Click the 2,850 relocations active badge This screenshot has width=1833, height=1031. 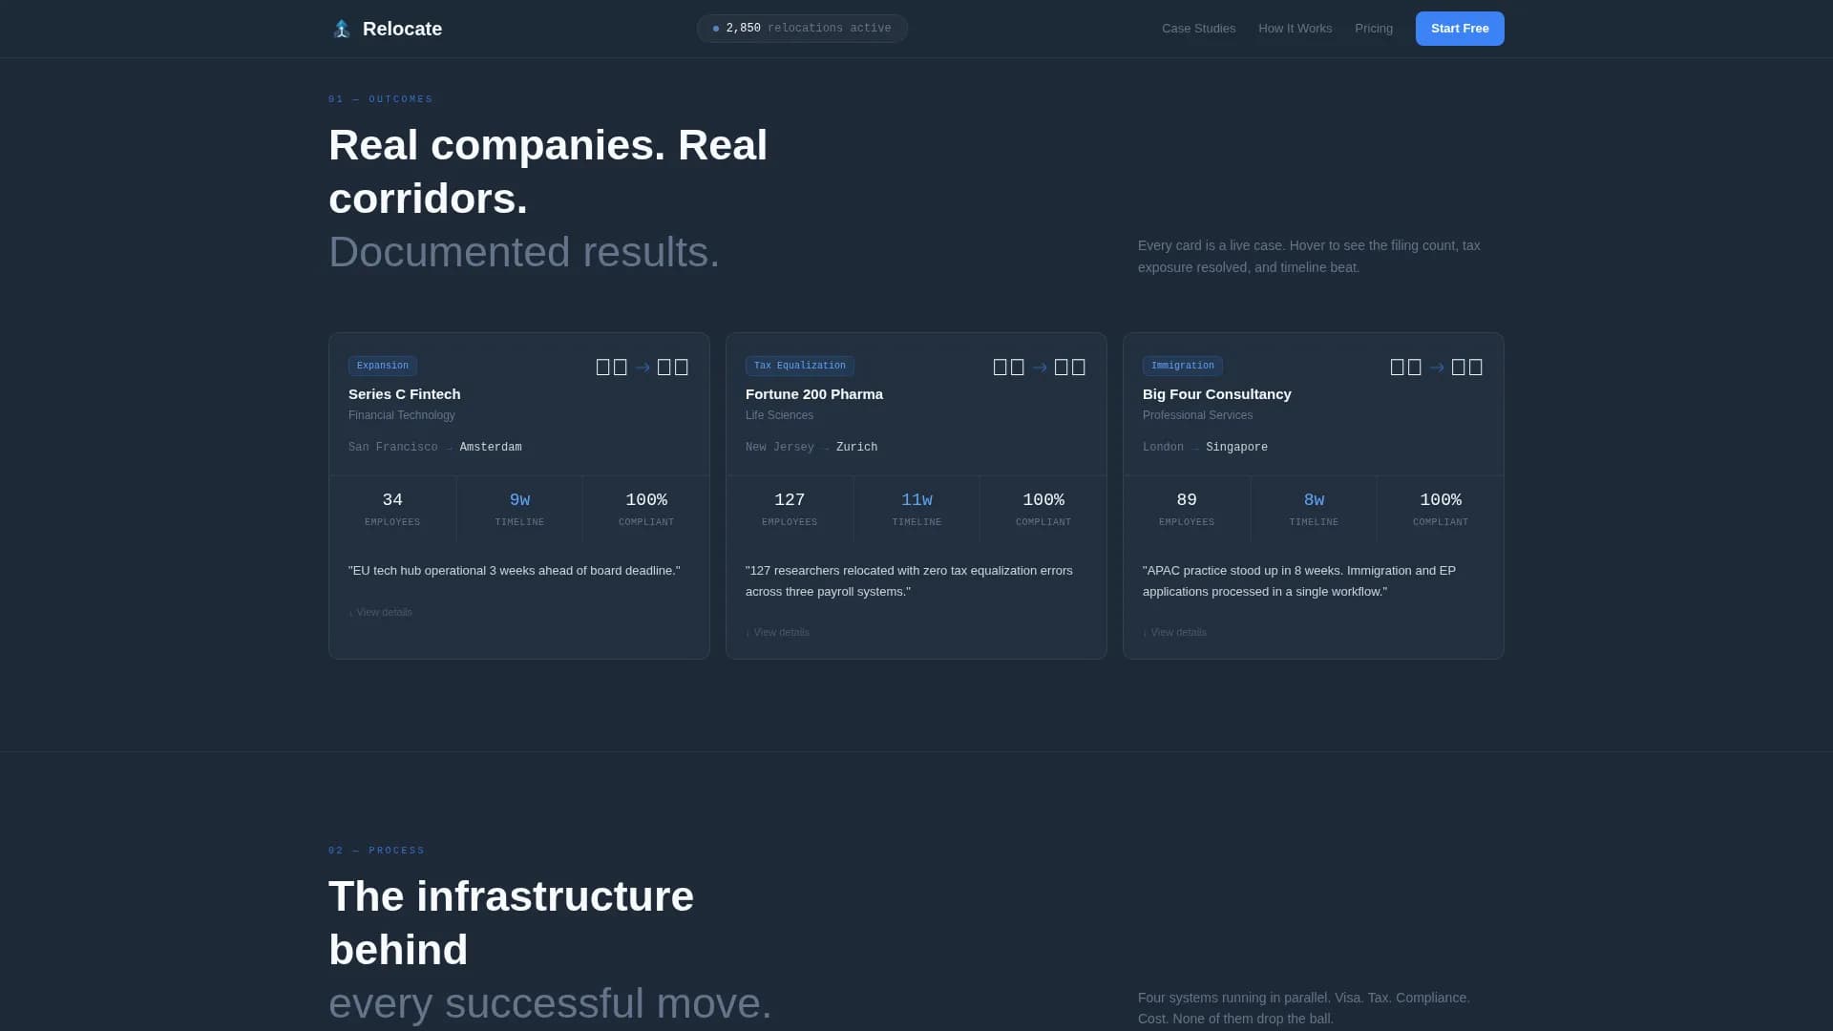point(802,29)
